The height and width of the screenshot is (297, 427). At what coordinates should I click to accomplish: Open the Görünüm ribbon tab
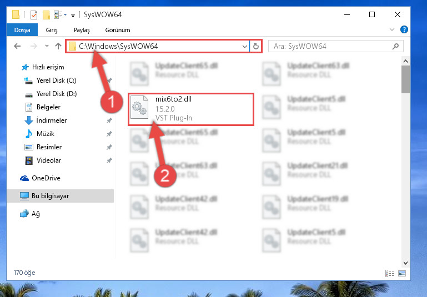(x=118, y=30)
